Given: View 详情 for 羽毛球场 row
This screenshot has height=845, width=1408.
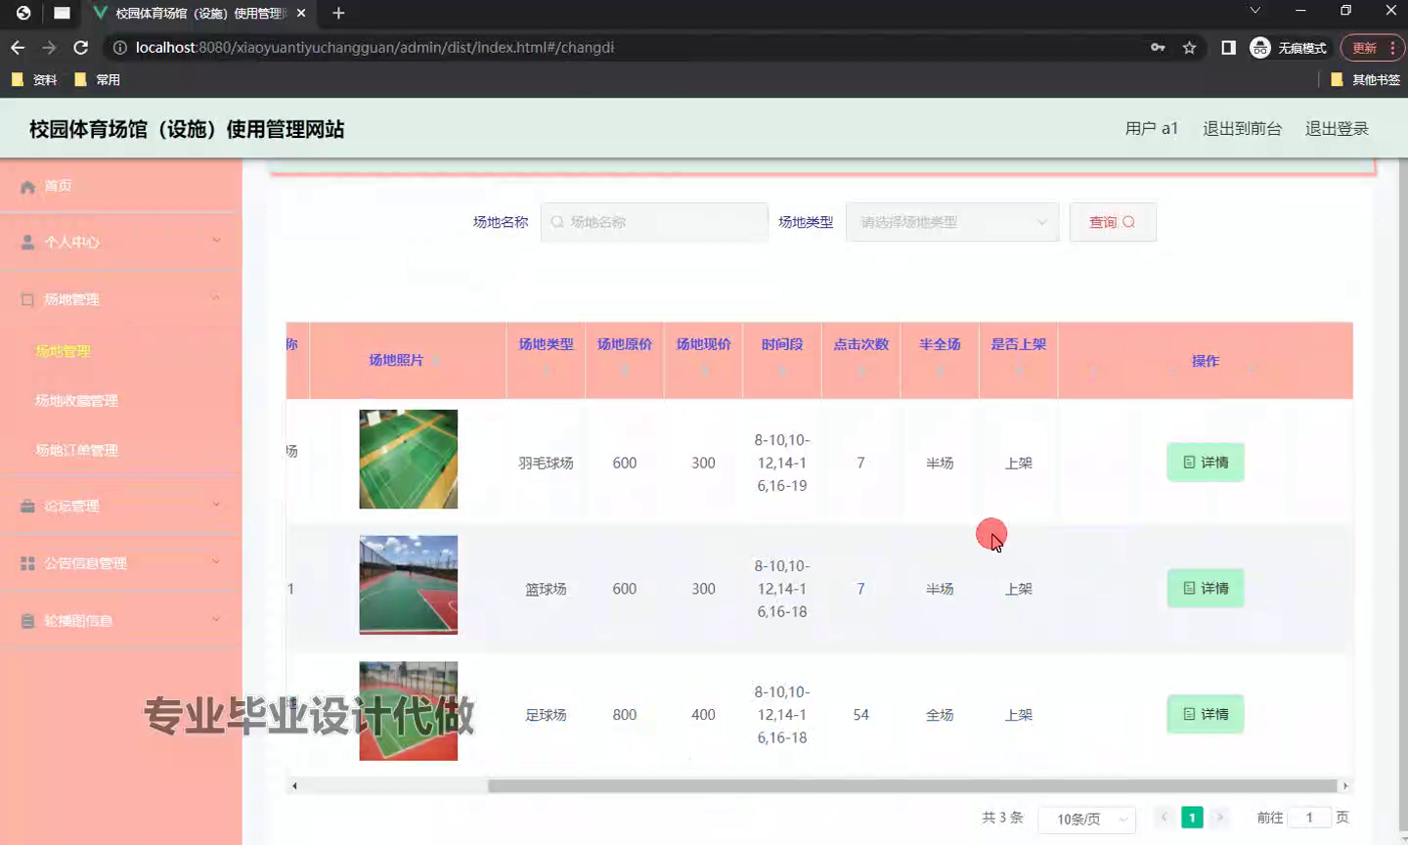Looking at the screenshot, I should [x=1206, y=462].
